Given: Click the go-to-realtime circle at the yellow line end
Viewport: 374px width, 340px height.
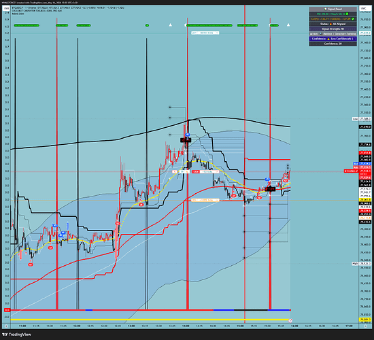Looking at the screenshot, I should coord(290,320).
